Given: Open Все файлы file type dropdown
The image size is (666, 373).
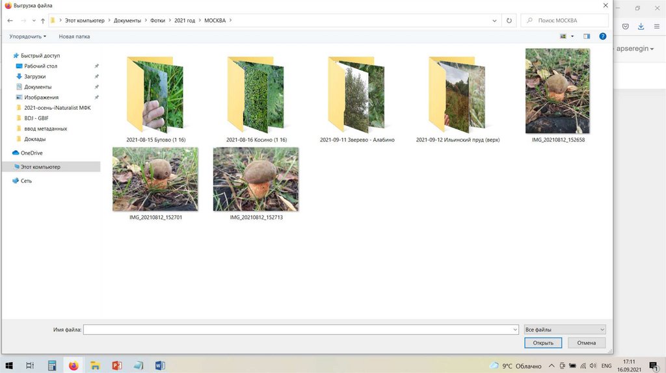Looking at the screenshot, I should click(565, 329).
